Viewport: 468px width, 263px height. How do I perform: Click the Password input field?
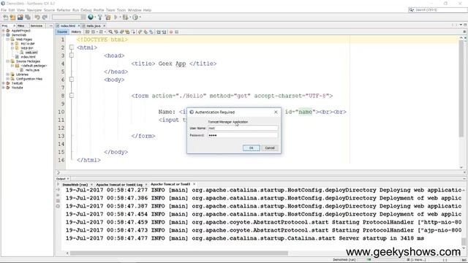tap(243, 135)
